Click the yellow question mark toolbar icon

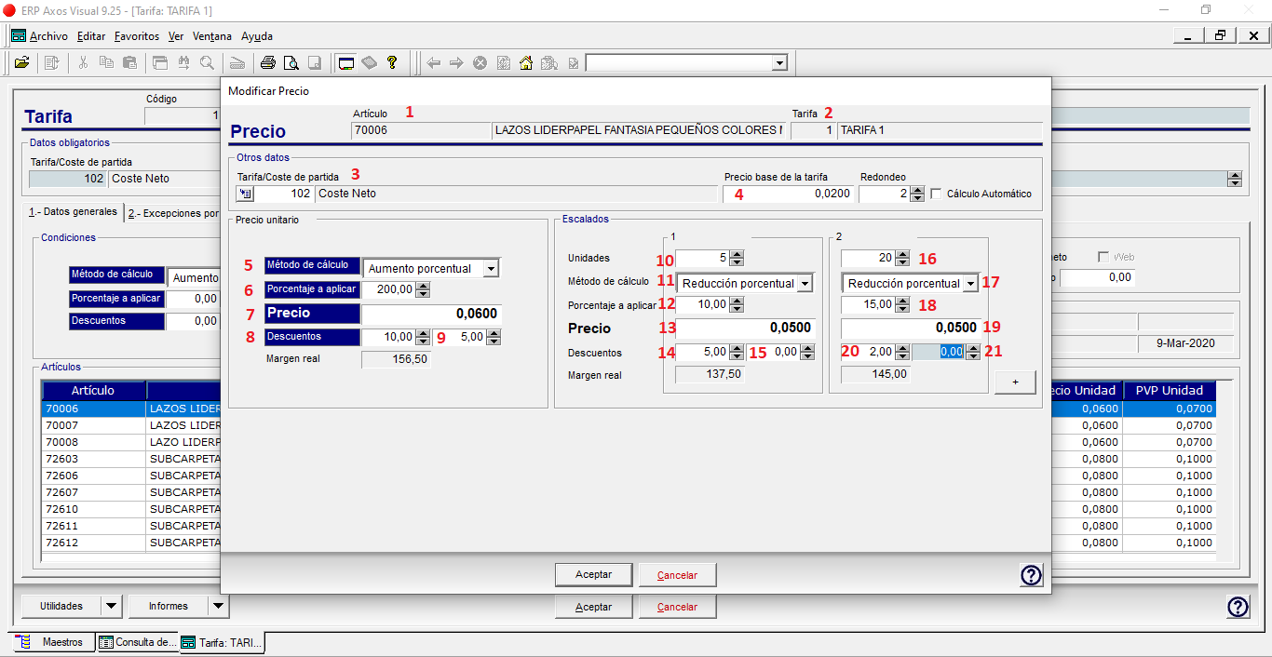click(392, 63)
